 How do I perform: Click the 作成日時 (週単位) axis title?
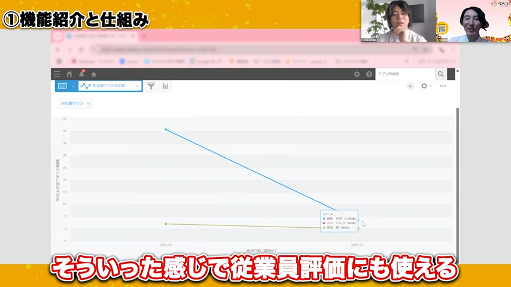261,251
